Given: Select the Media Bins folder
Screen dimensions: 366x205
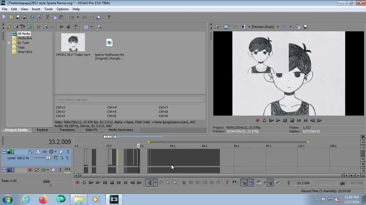Looking at the screenshot, I should pyautogui.click(x=25, y=38).
